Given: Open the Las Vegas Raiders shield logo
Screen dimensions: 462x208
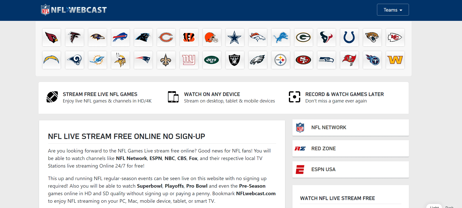Looking at the screenshot, I should [x=235, y=60].
